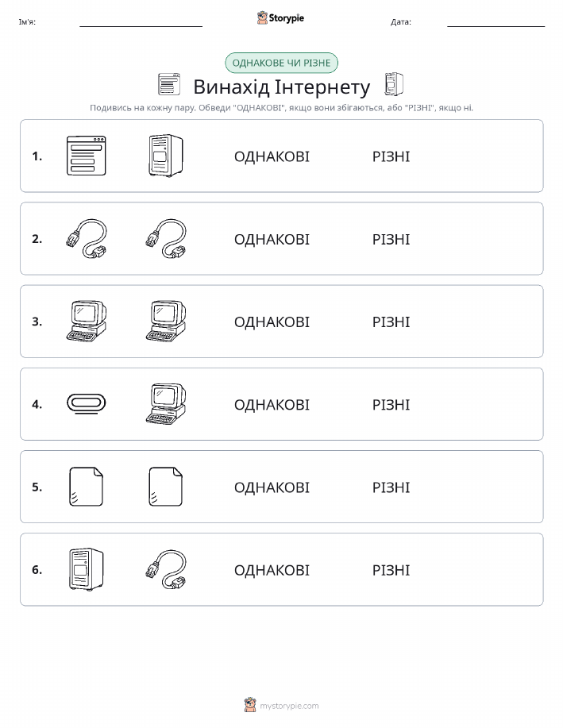Image resolution: width=563 pixels, height=728 pixels.
Task: Click the Ім'я name line field
Action: pyautogui.click(x=141, y=21)
